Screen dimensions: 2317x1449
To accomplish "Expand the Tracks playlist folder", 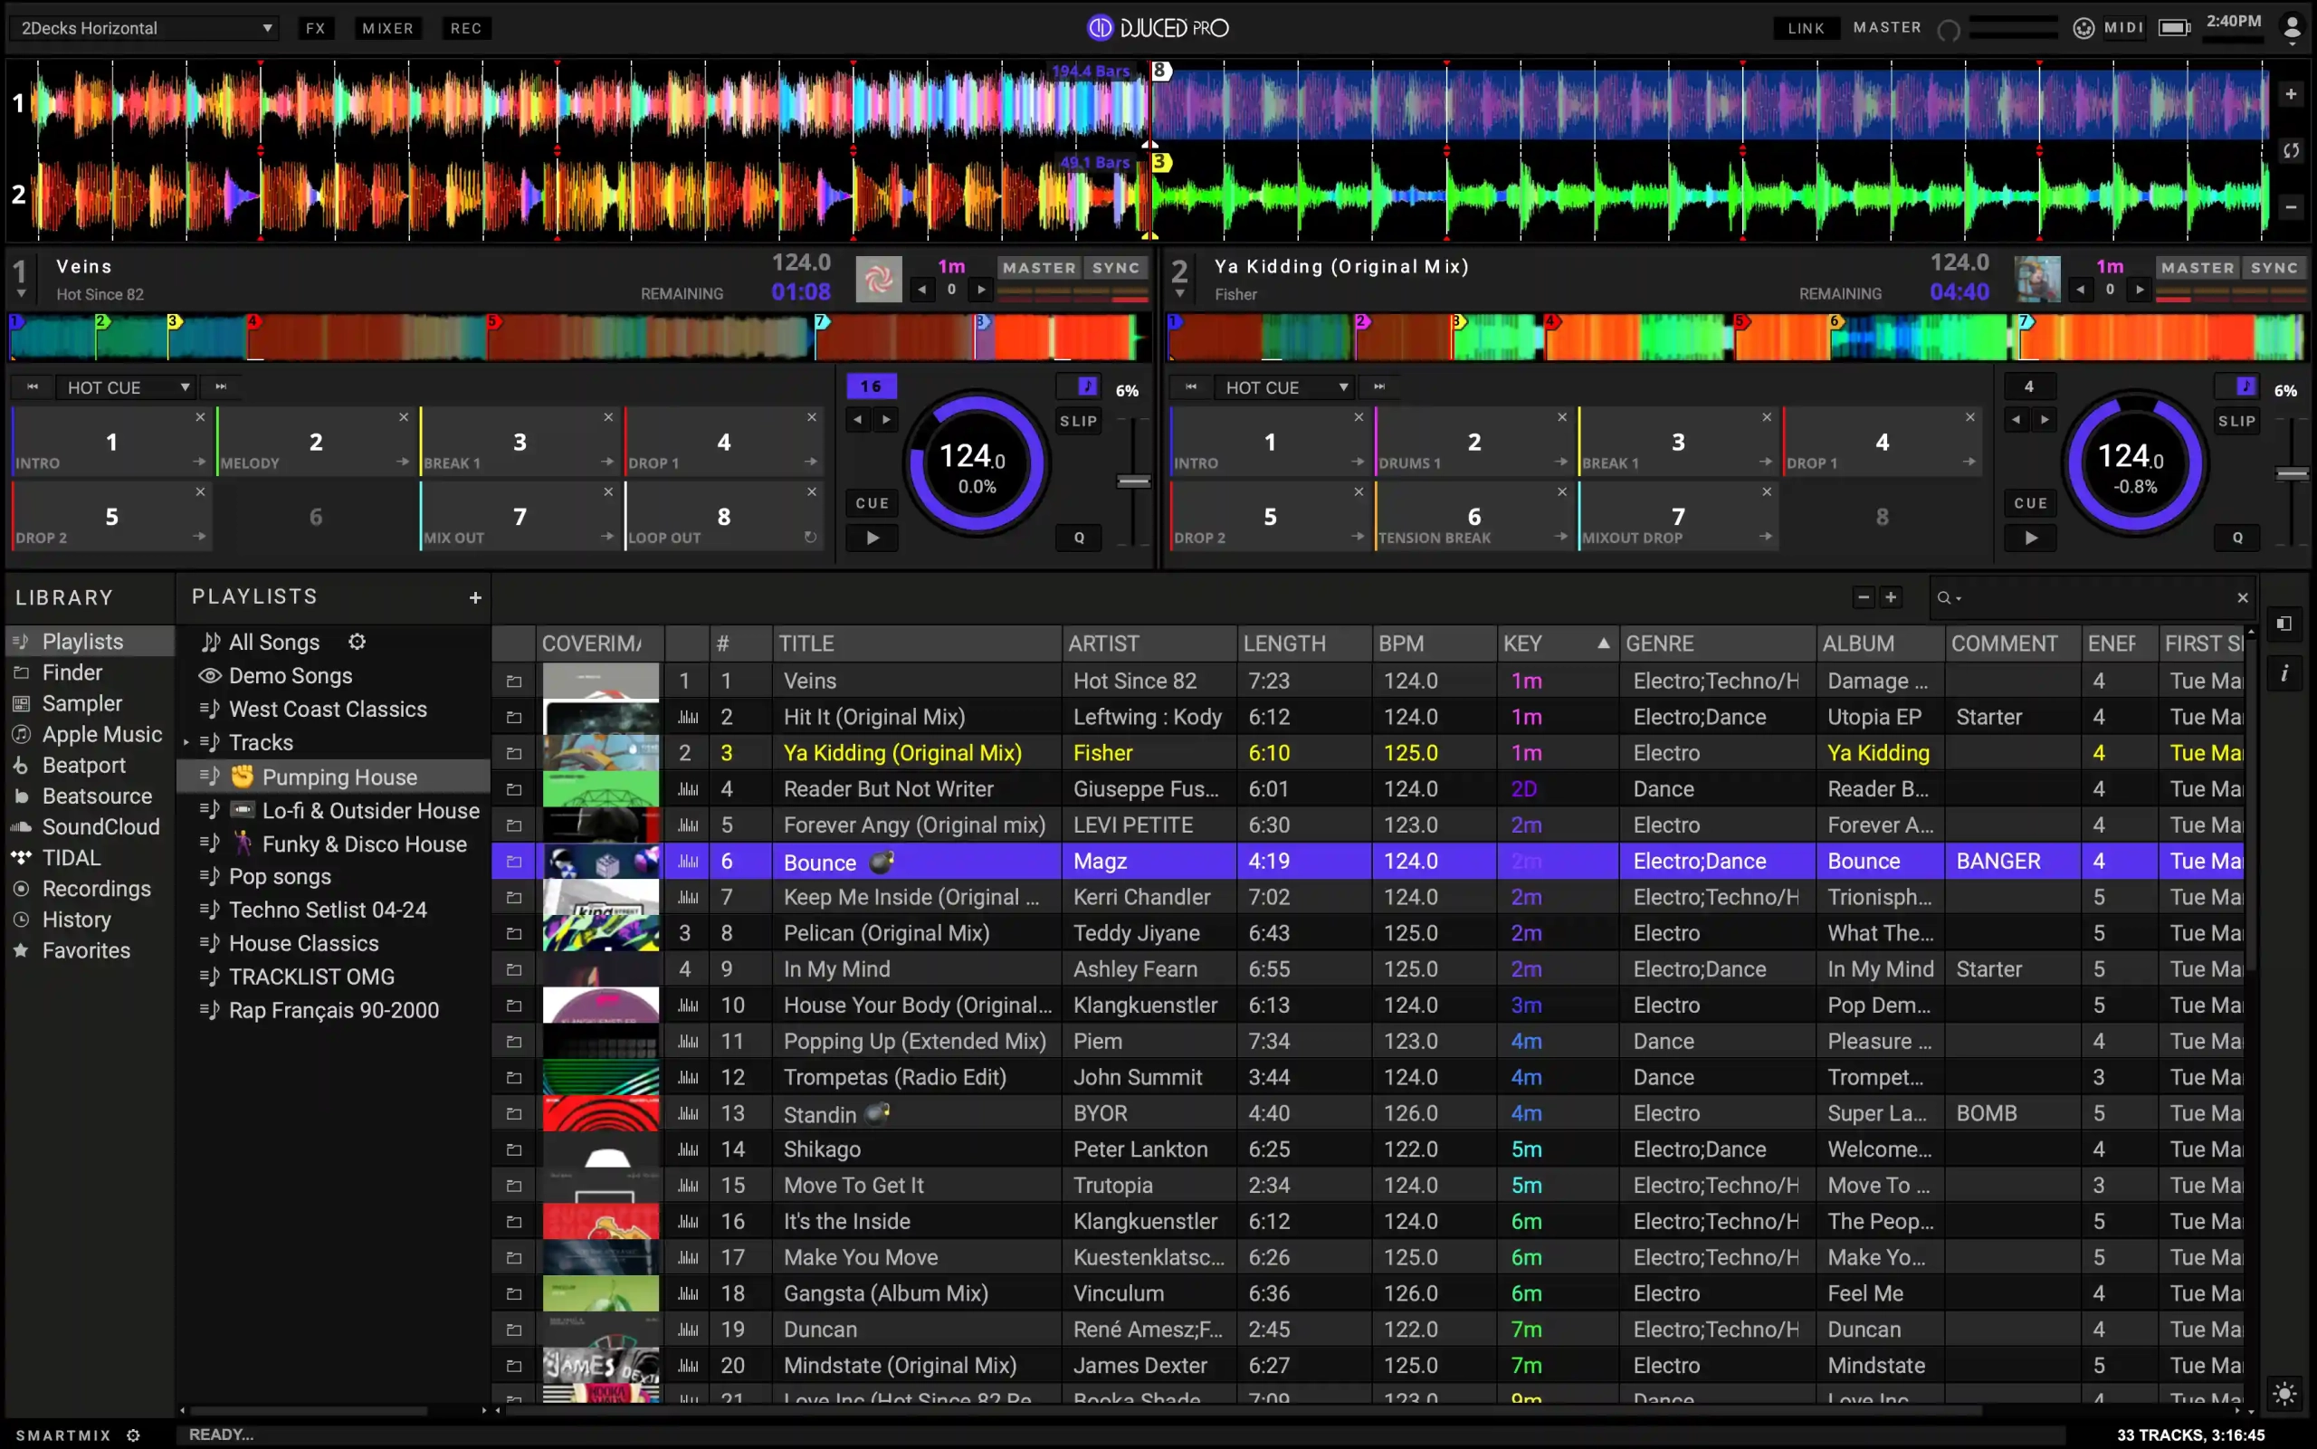I will (x=186, y=743).
